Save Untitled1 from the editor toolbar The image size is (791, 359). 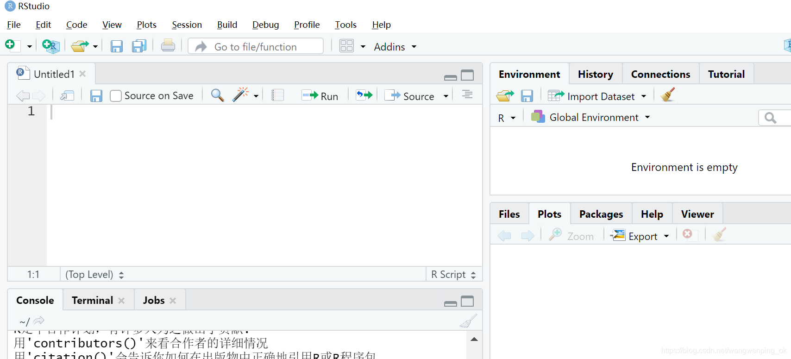(x=96, y=96)
